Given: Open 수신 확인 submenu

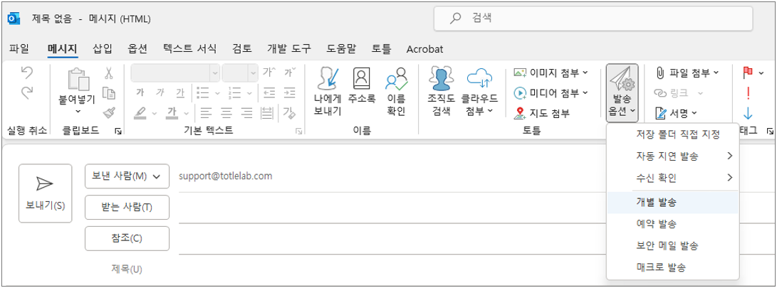Looking at the screenshot, I should (x=672, y=177).
